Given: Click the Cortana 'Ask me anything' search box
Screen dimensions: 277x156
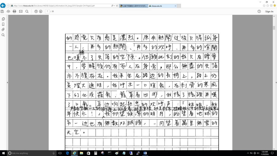Looking at the screenshot, I should [30, 153].
